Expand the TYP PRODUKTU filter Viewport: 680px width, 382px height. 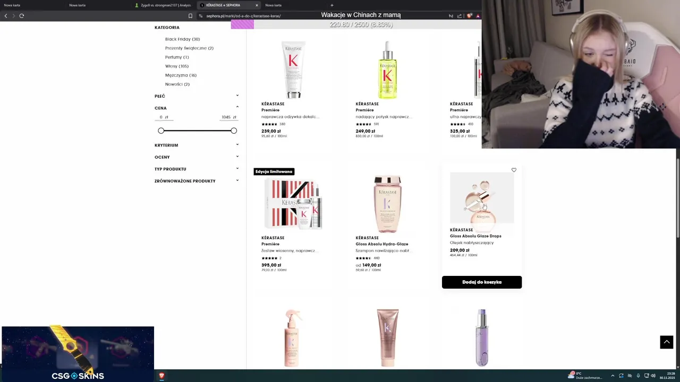[x=197, y=169]
